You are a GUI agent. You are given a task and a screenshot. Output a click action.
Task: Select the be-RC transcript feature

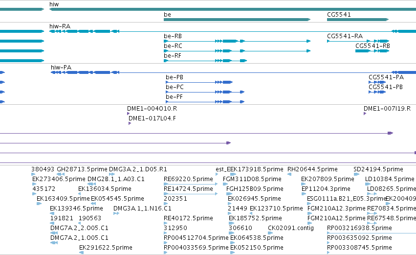point(237,51)
